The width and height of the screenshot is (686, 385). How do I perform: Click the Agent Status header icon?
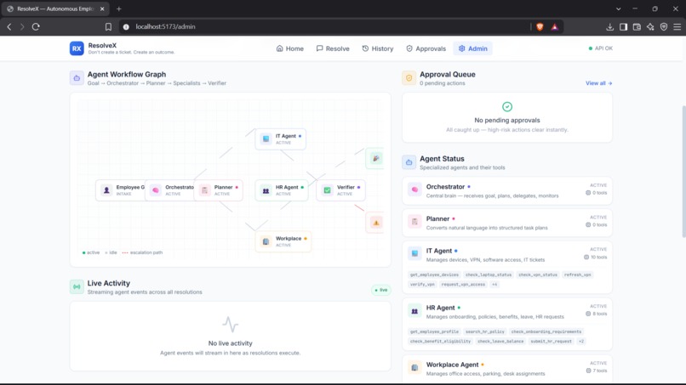pos(409,162)
